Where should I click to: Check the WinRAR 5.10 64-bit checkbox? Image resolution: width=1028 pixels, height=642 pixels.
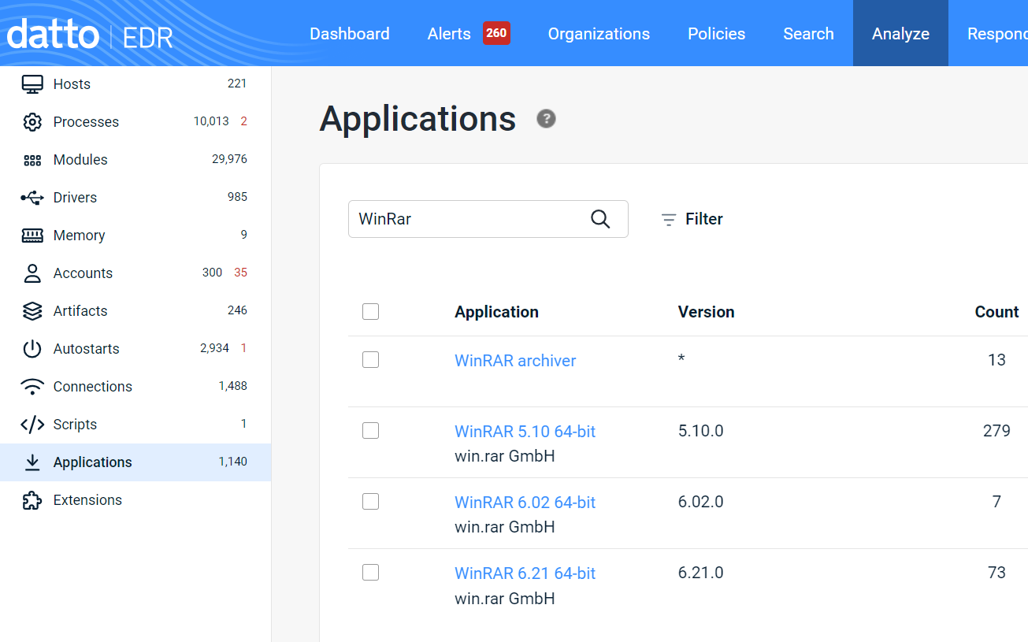tap(370, 431)
